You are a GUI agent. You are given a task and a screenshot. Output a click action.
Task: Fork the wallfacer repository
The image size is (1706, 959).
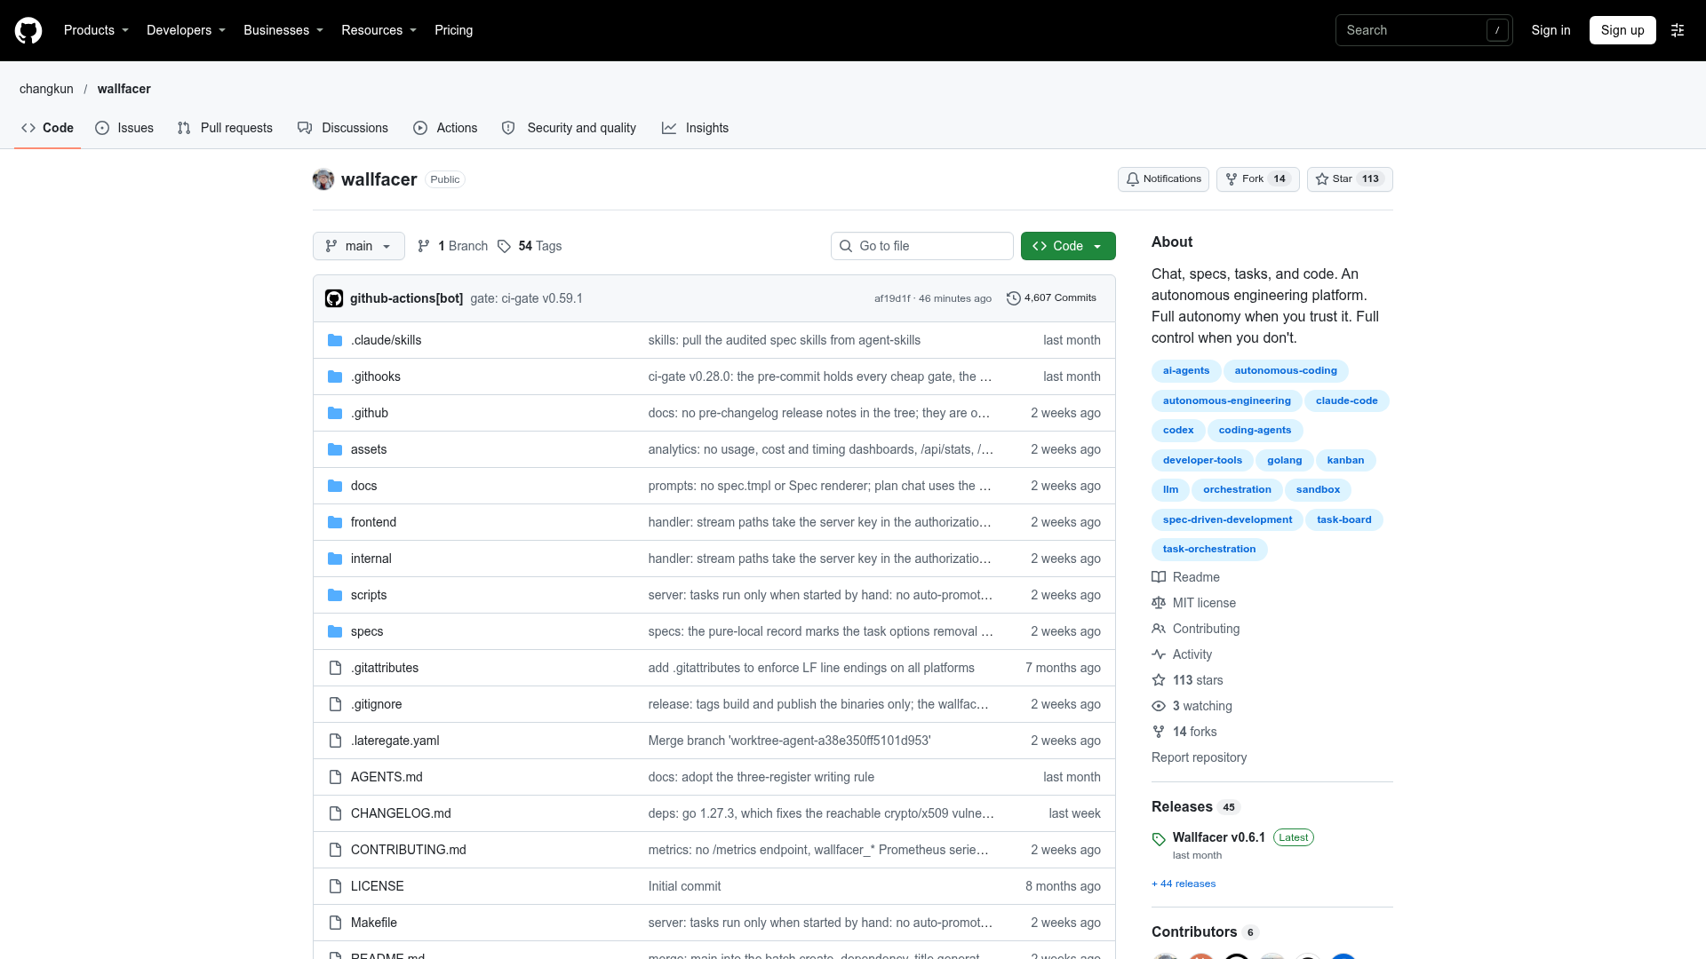[1258, 179]
